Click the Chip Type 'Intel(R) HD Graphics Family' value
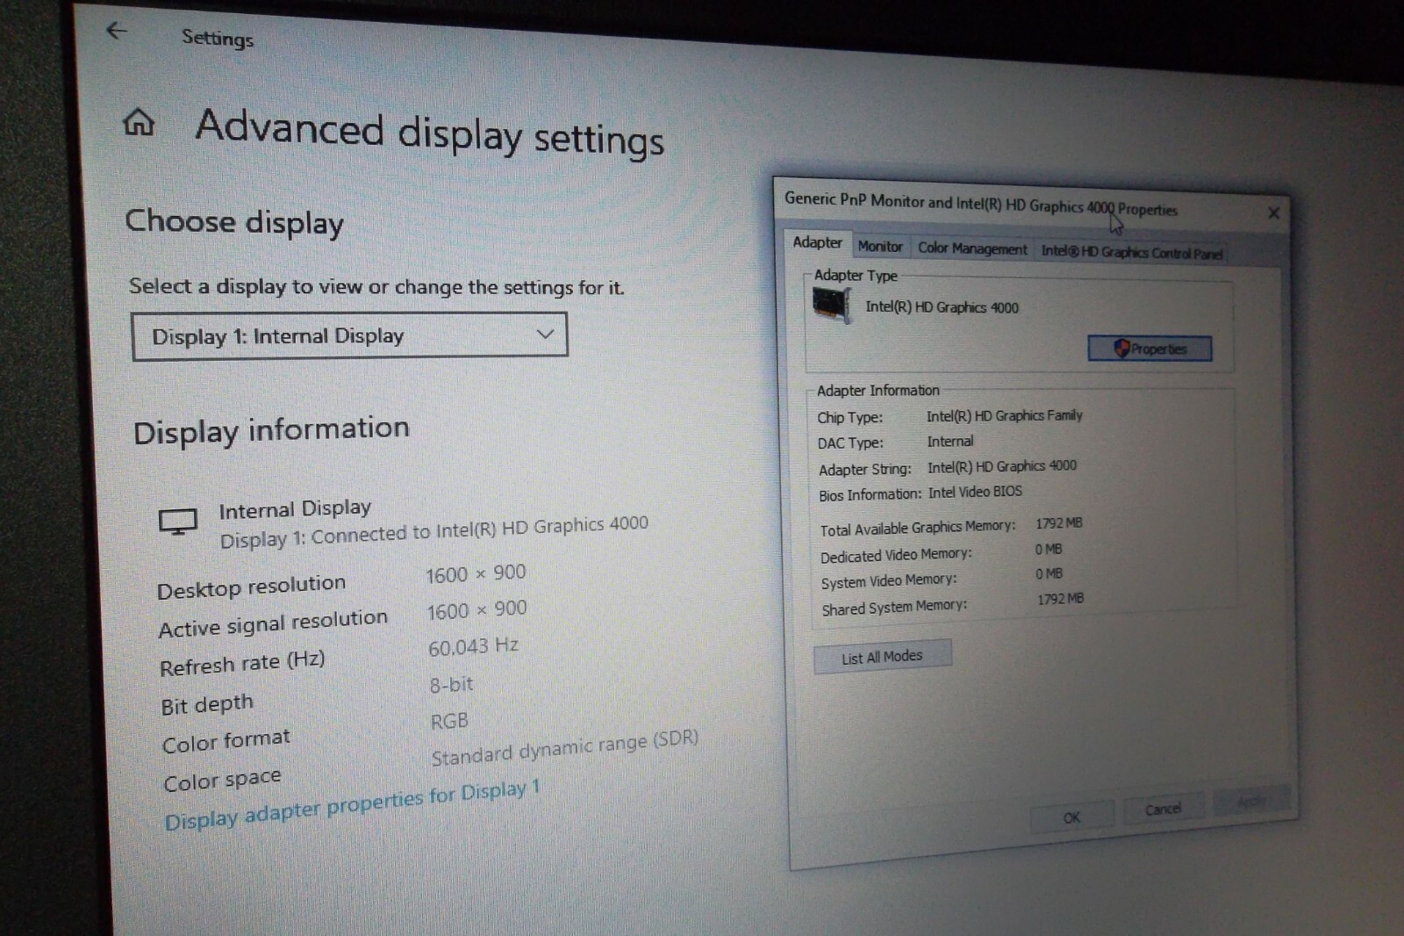Viewport: 1404px width, 936px height. coord(1005,416)
